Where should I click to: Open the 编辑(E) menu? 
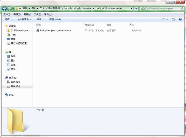point(17,14)
